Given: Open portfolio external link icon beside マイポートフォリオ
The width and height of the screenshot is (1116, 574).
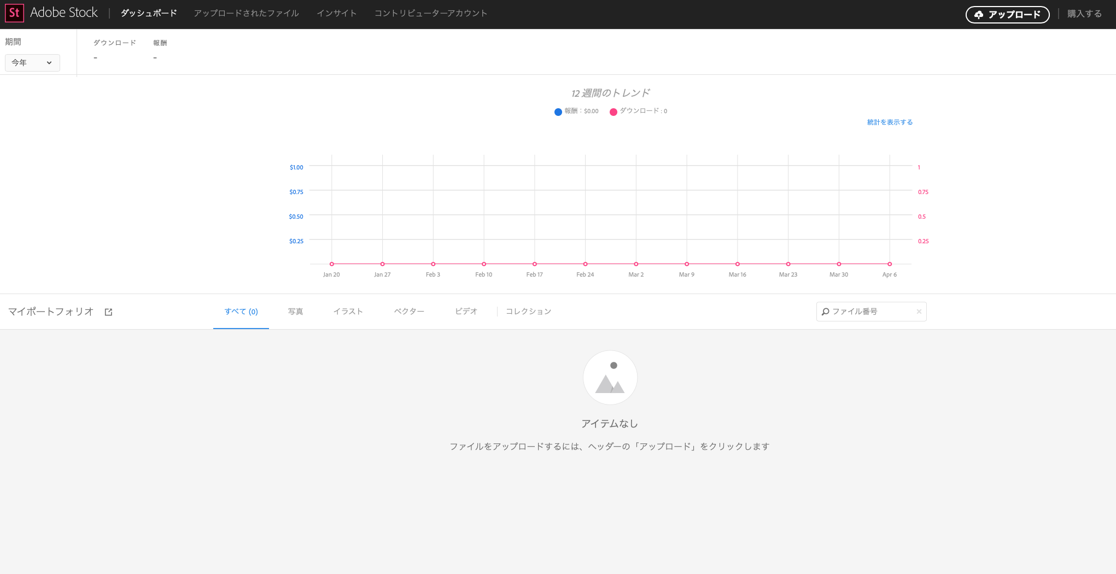Looking at the screenshot, I should [108, 312].
